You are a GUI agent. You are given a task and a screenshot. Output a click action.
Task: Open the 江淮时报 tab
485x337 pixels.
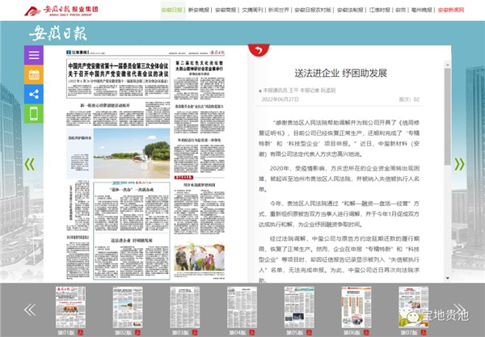[x=380, y=10]
